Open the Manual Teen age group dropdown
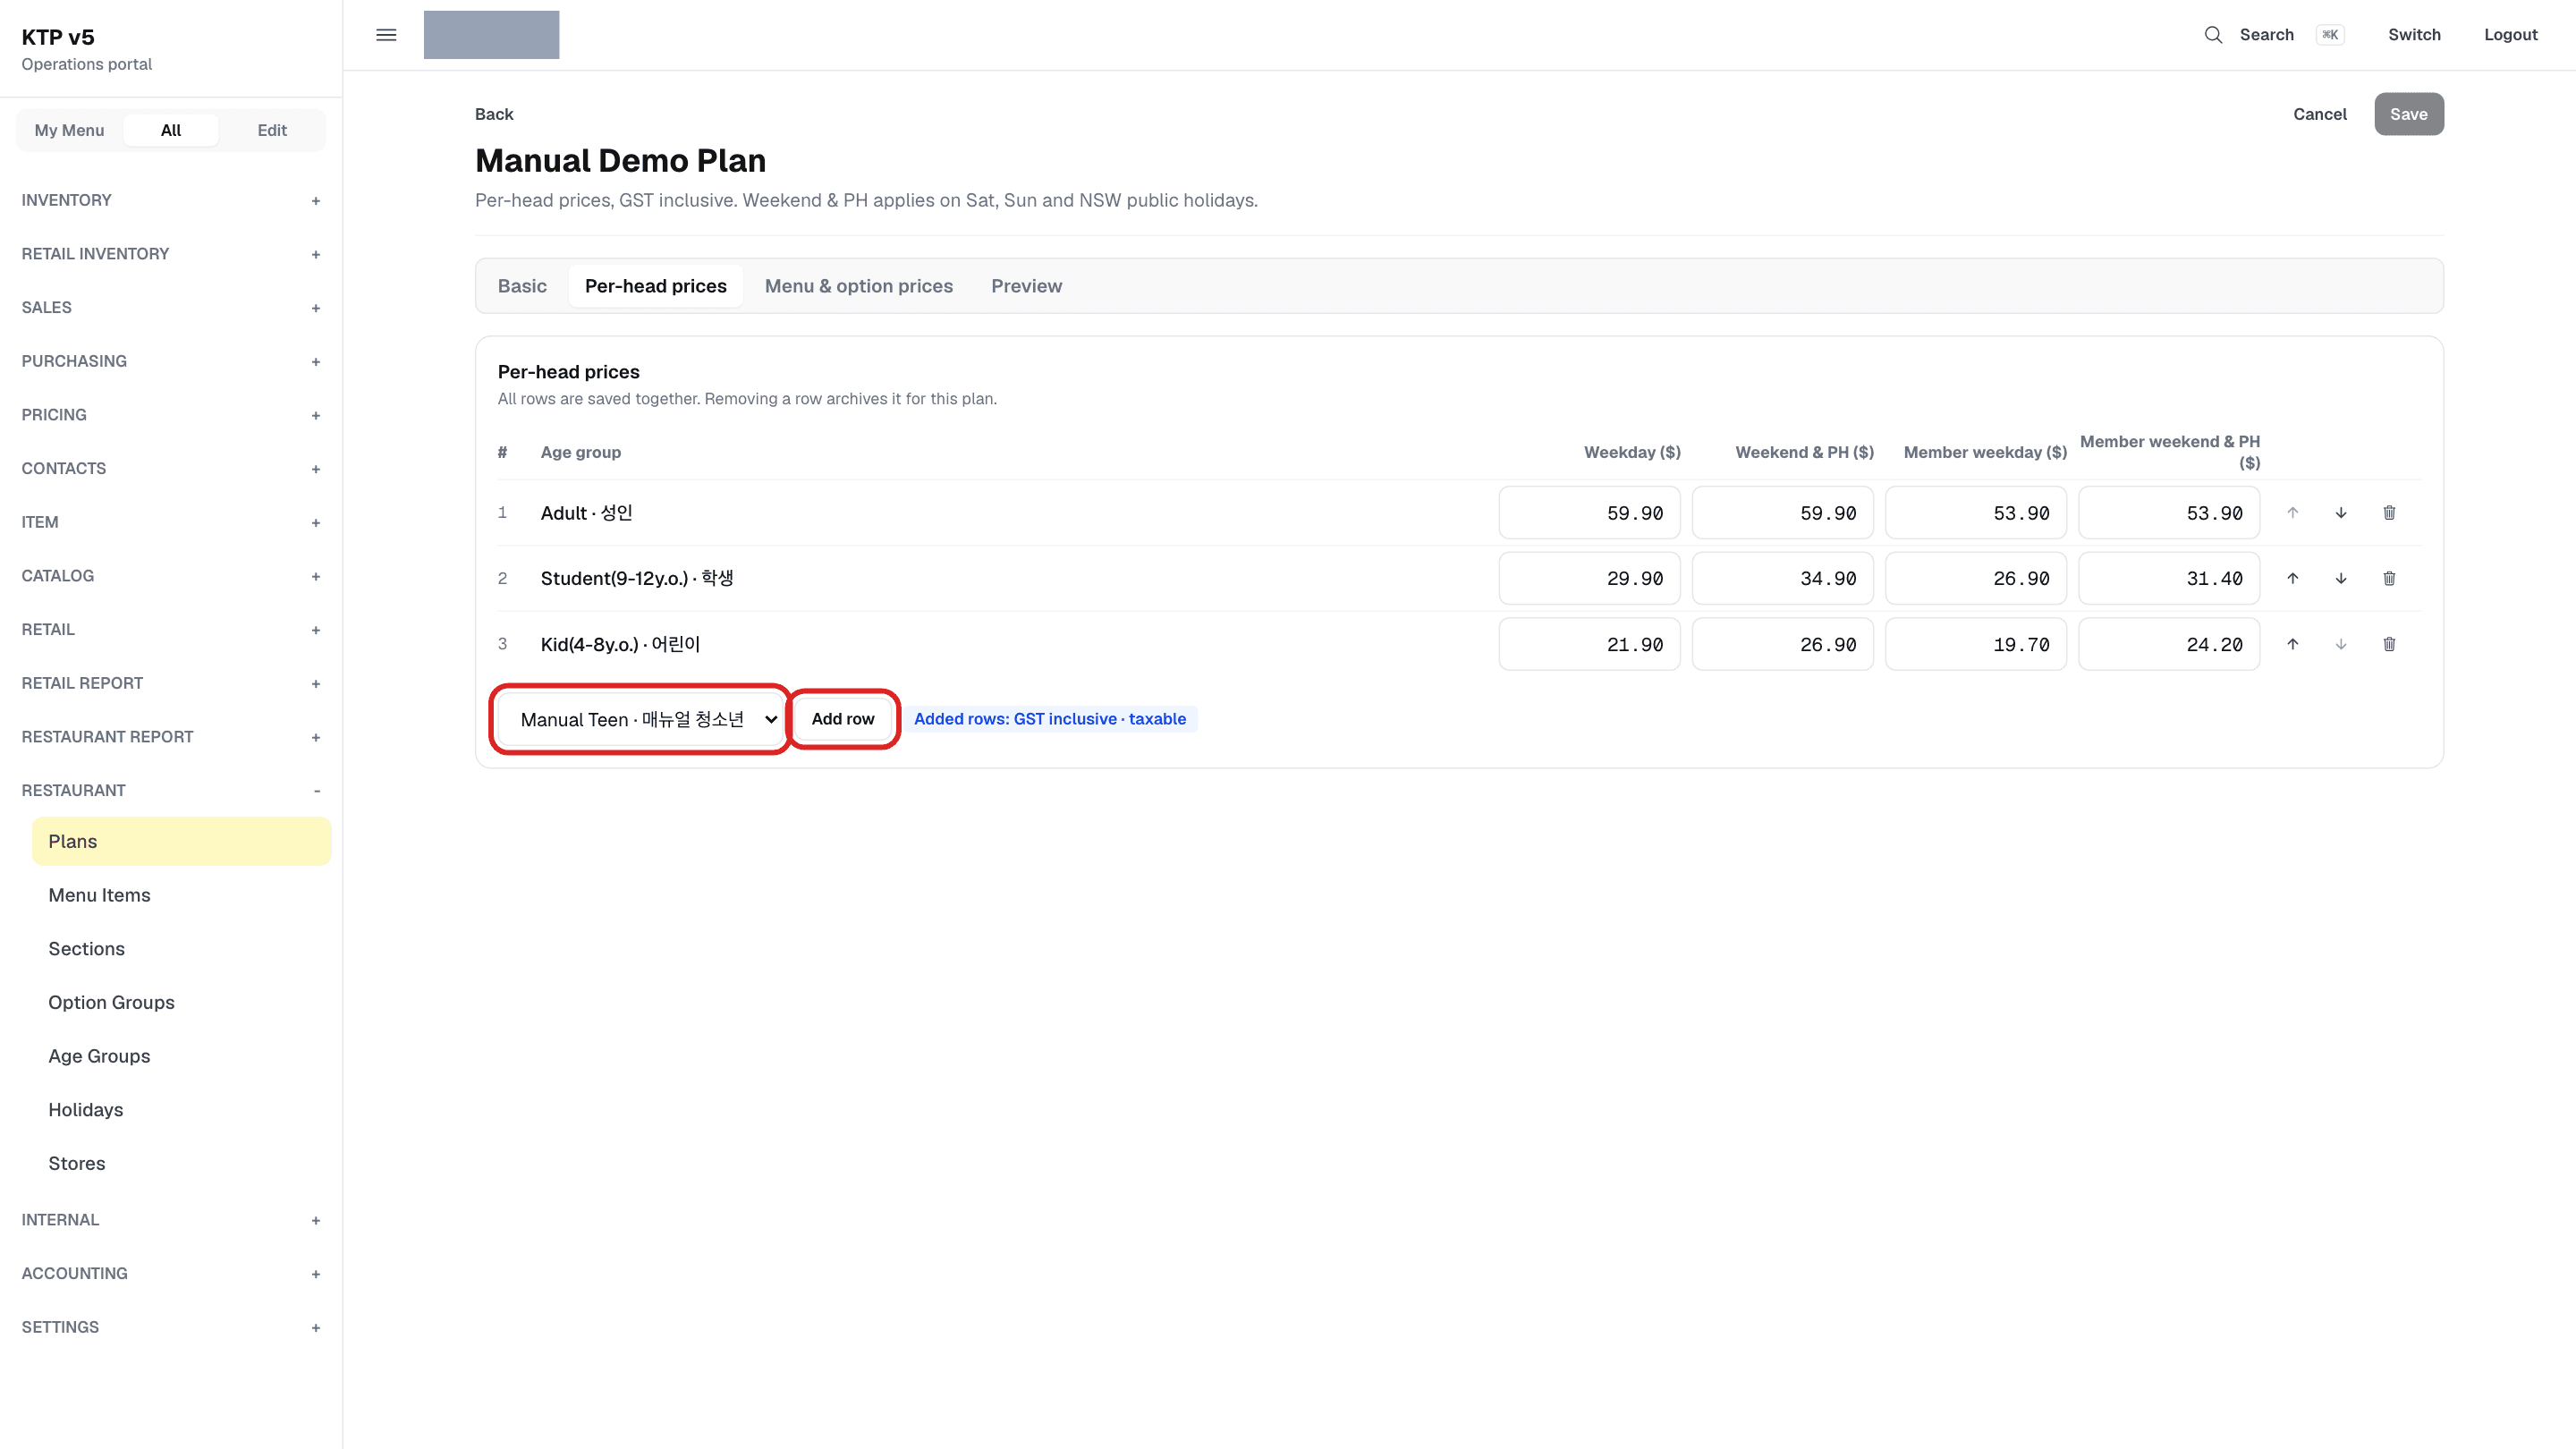Screen dimensions: 2576x1449 pos(641,719)
